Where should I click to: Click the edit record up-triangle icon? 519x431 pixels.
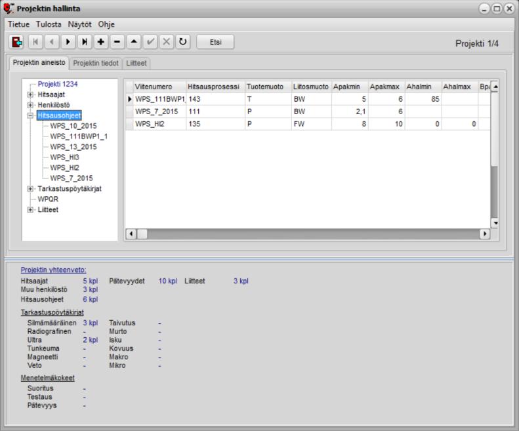coord(134,42)
